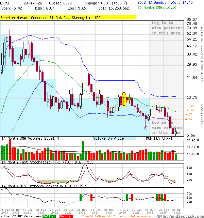
Task: Click the yellow-highlighted Harami Cross candle
Action: pyautogui.click(x=124, y=102)
